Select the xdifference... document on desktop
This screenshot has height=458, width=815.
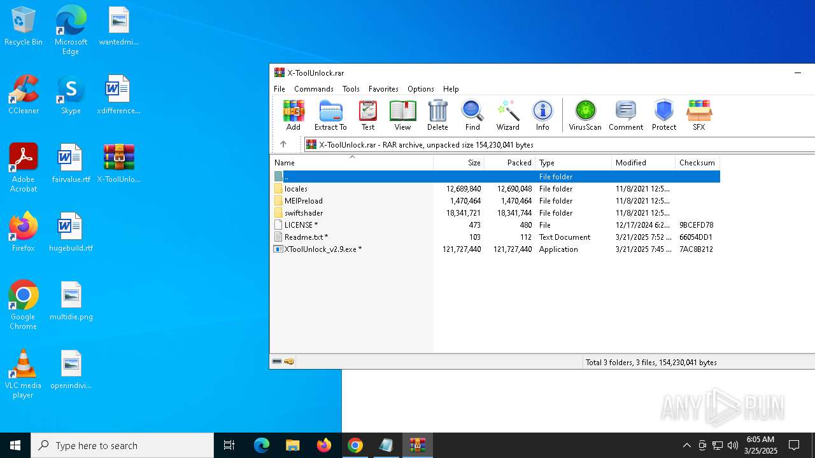tap(119, 95)
